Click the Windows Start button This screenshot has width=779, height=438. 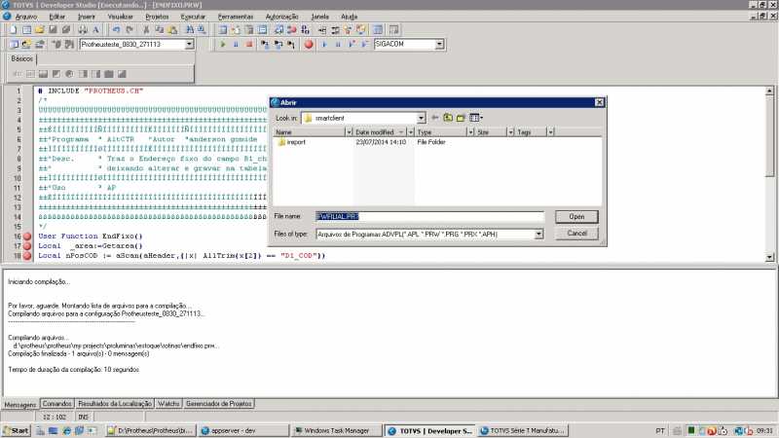[x=16, y=430]
